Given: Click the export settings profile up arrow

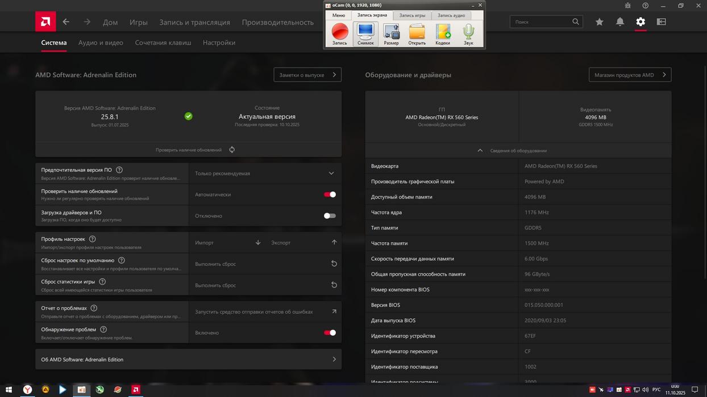Looking at the screenshot, I should (x=334, y=243).
